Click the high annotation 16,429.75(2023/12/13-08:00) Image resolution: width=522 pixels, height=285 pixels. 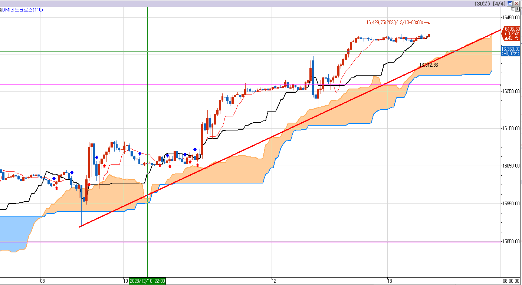[395, 23]
